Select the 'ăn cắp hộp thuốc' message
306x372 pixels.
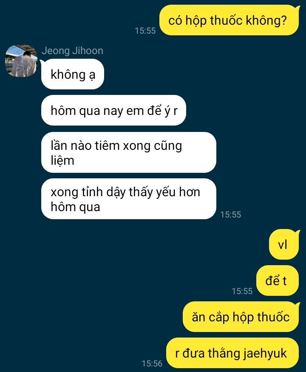241,317
